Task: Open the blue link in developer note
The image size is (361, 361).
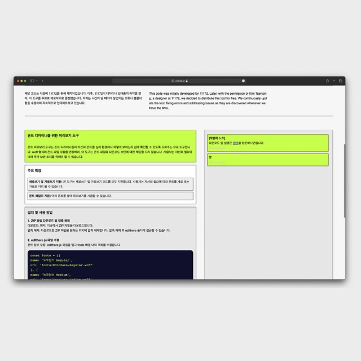Action: point(235,143)
